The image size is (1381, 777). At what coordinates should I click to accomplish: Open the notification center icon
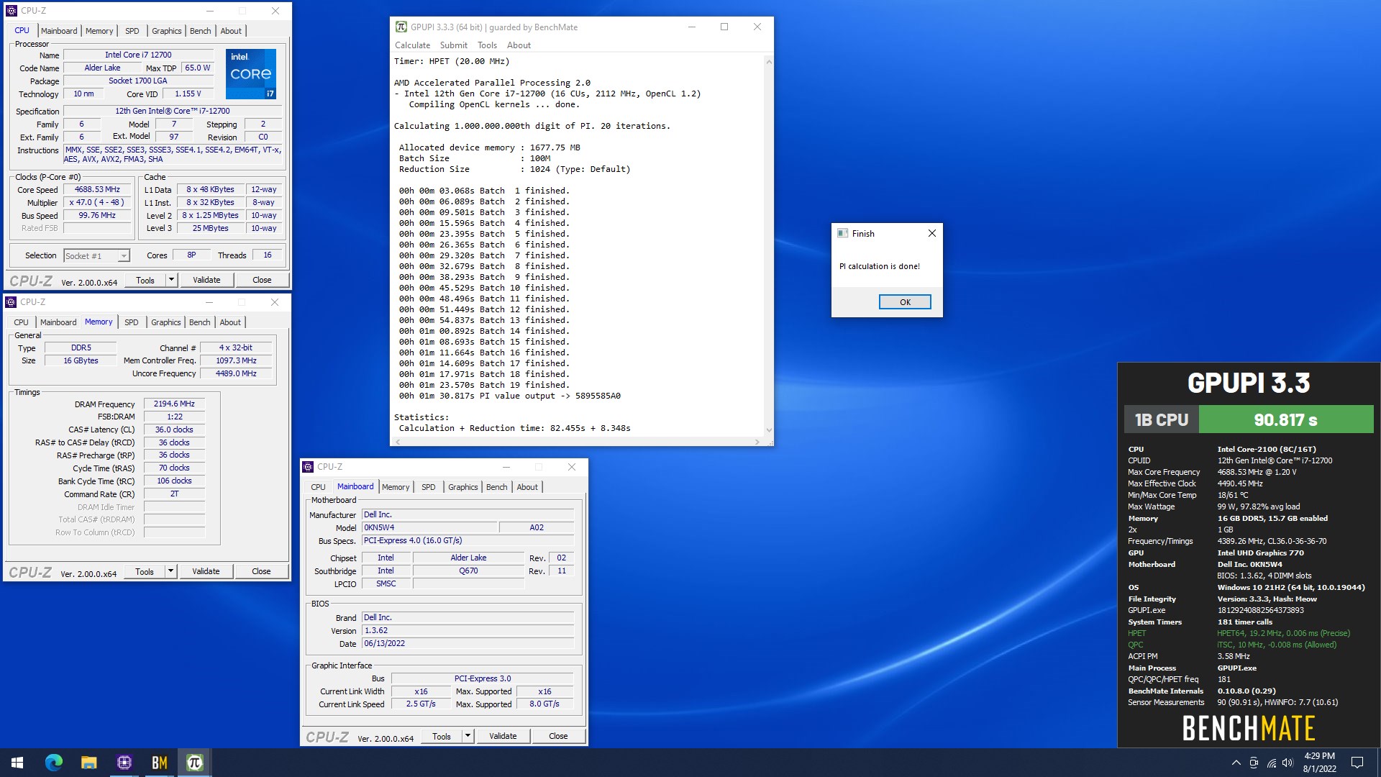pos(1357,763)
